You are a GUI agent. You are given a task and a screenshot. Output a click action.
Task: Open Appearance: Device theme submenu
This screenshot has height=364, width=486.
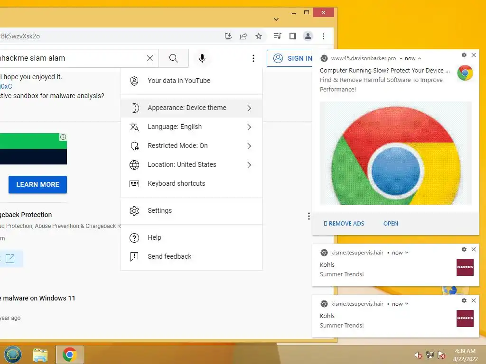click(192, 108)
